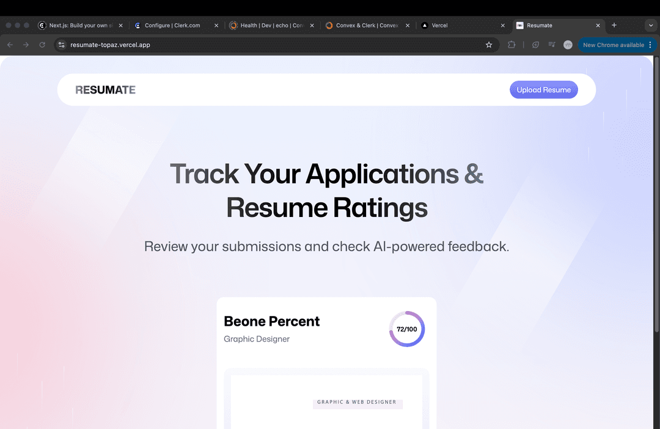Open the Chrome profile avatar
The width and height of the screenshot is (660, 429).
click(x=568, y=45)
